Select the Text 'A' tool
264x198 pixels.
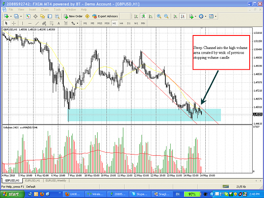(x=59, y=23)
